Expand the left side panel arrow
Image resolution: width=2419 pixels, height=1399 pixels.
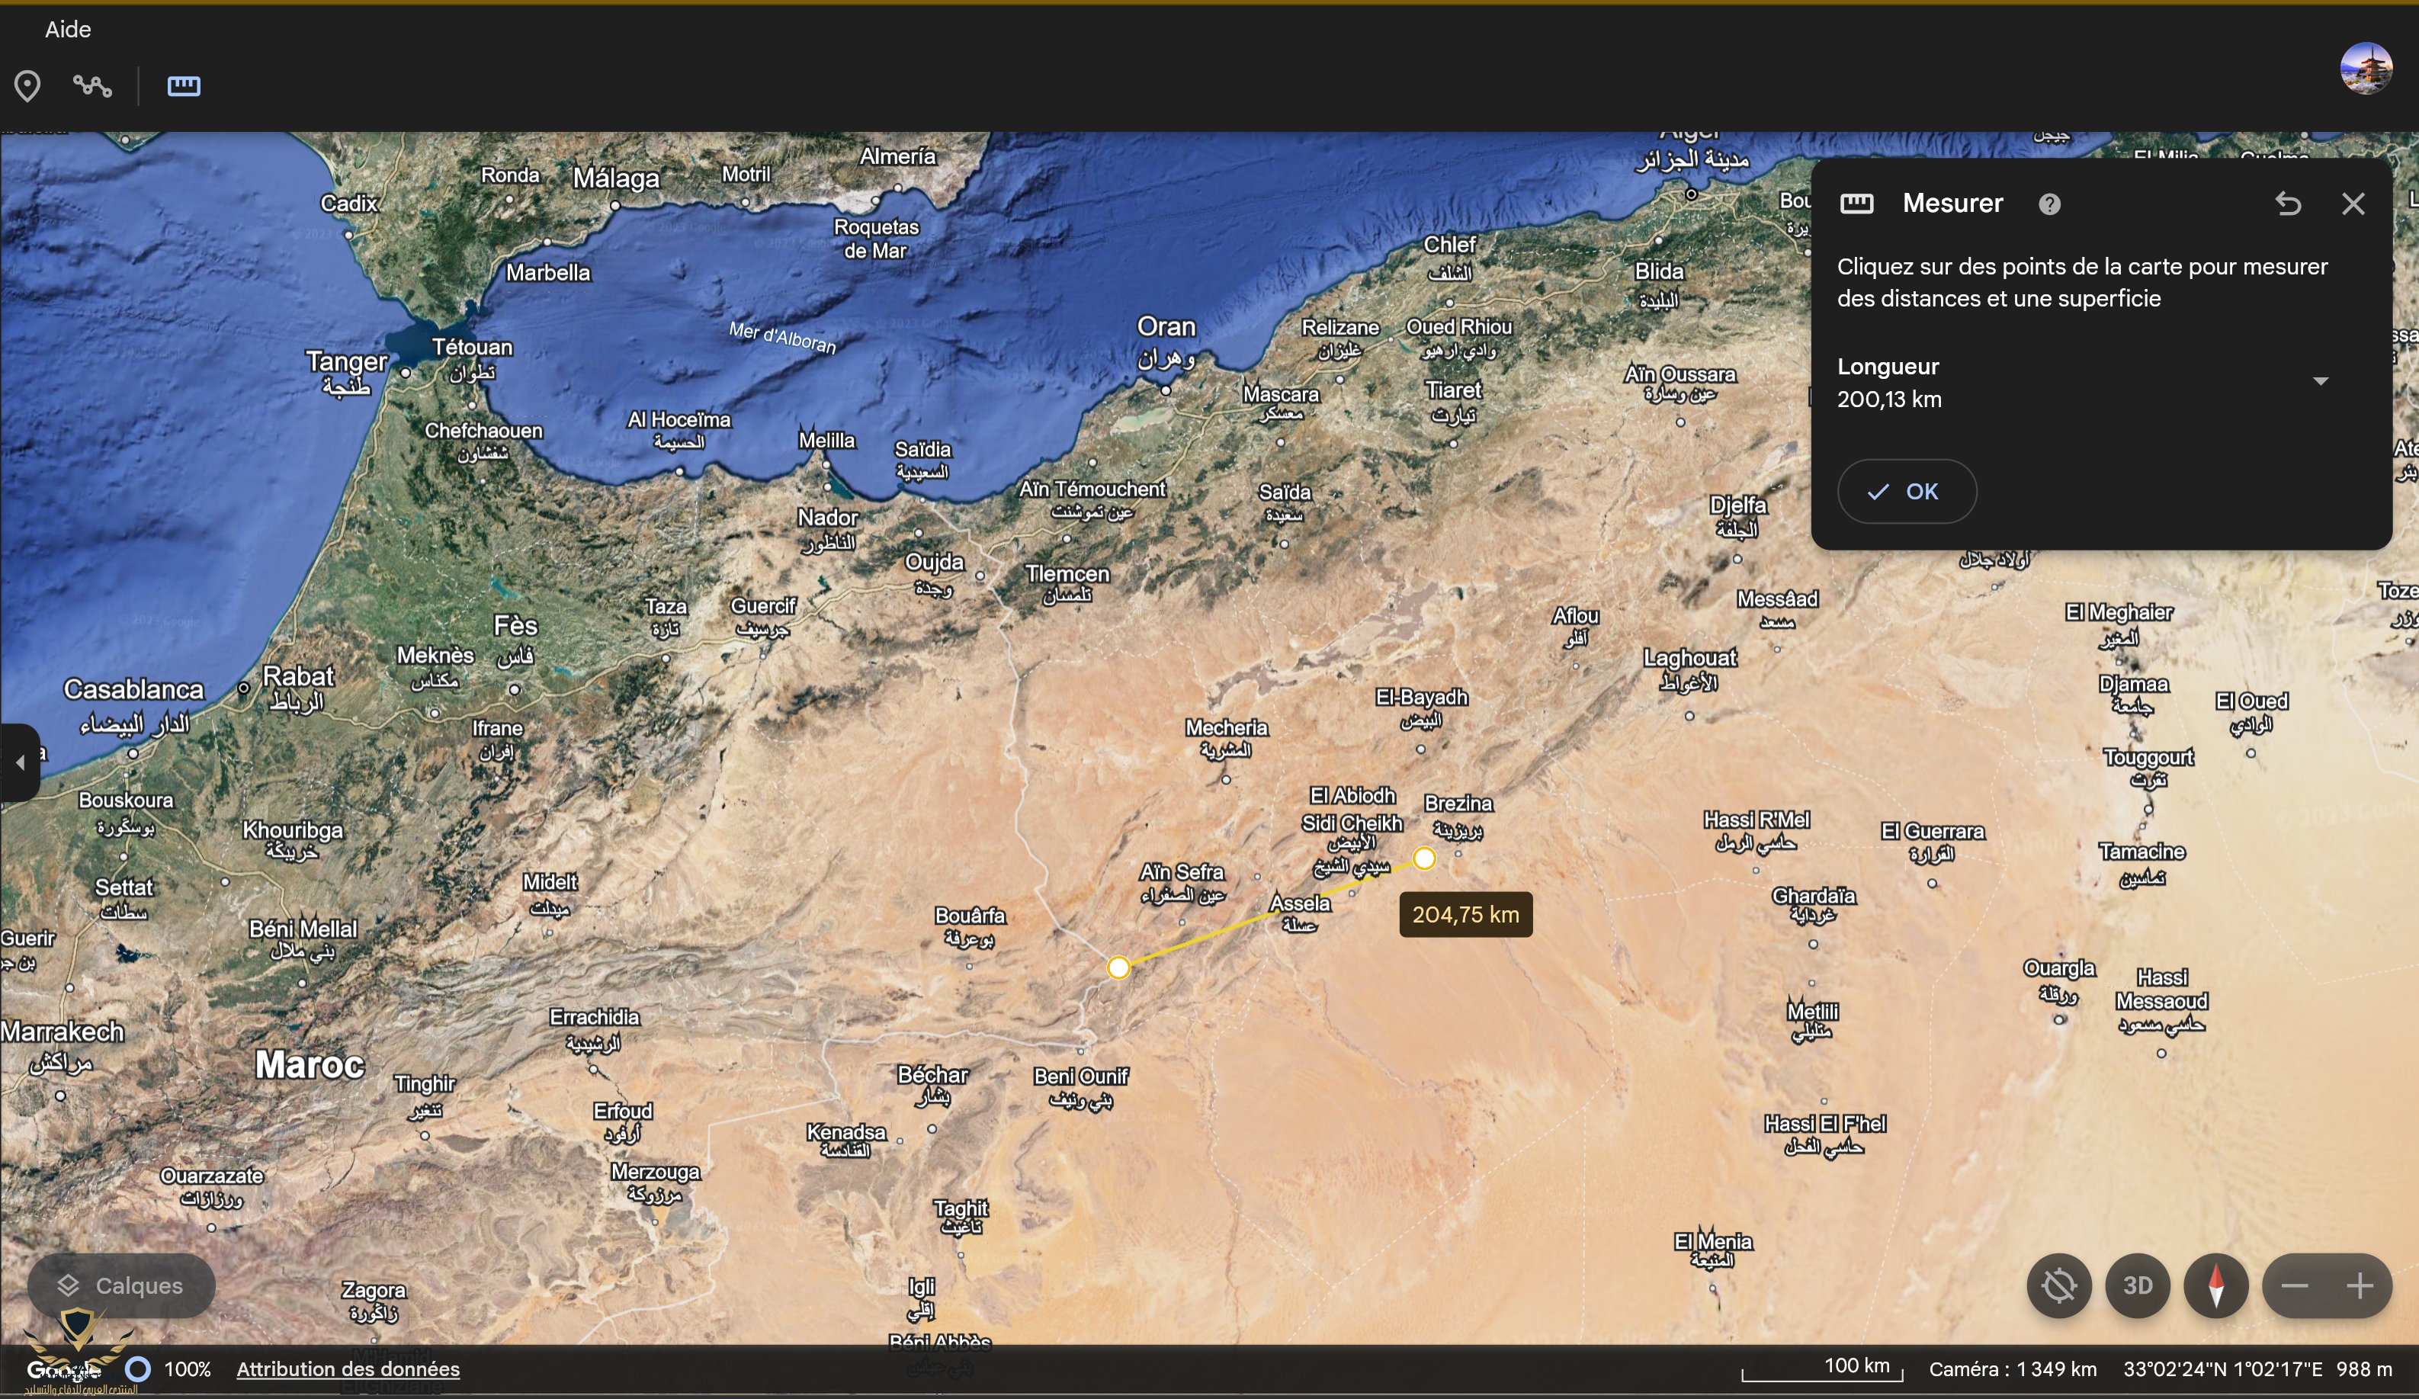20,762
